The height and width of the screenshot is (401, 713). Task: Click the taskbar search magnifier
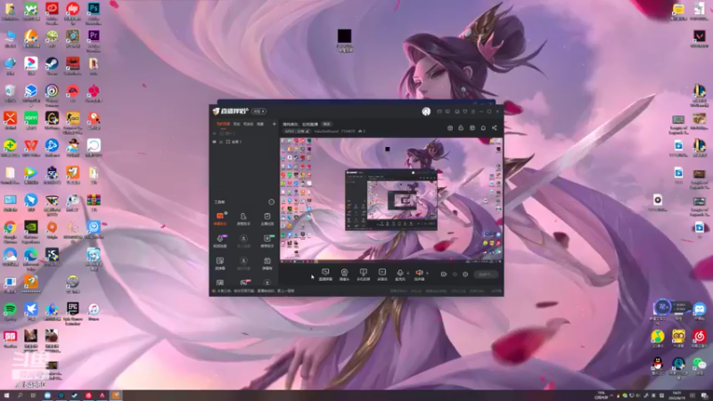[20, 396]
